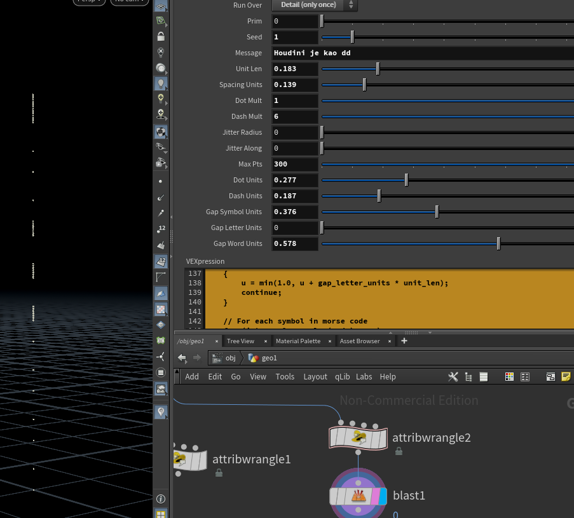The image size is (574, 518).
Task: Toggle the lock flag under attribwrangle2
Action: point(399,451)
